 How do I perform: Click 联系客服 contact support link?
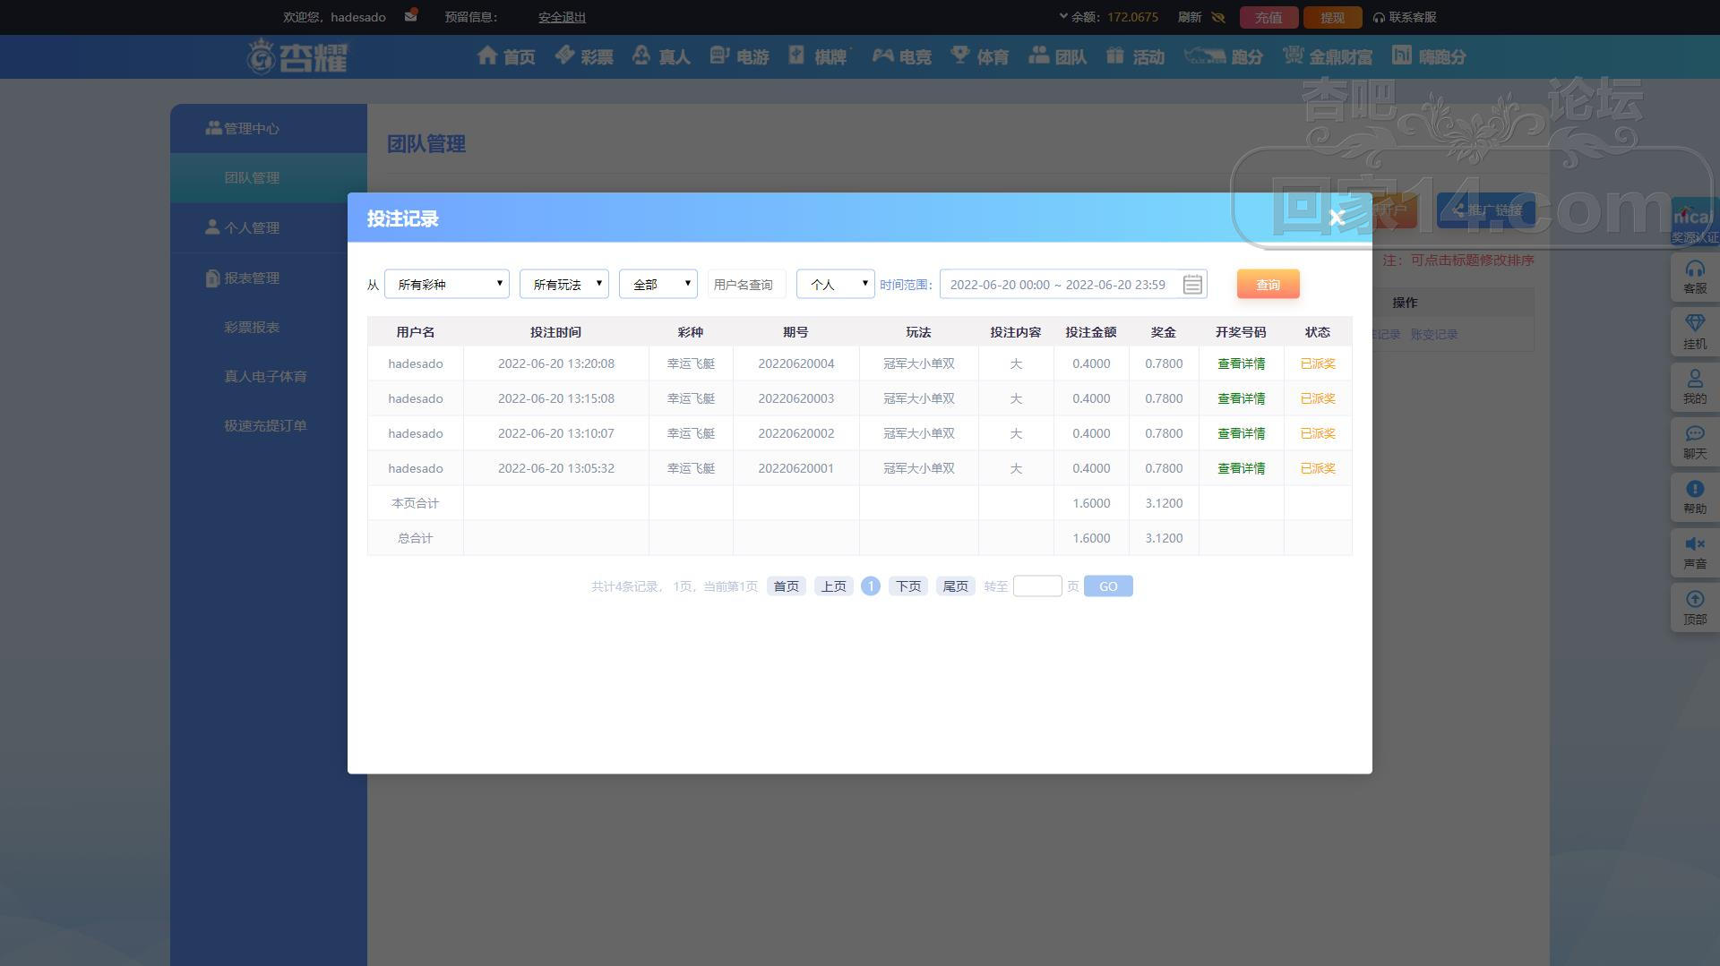(1405, 17)
